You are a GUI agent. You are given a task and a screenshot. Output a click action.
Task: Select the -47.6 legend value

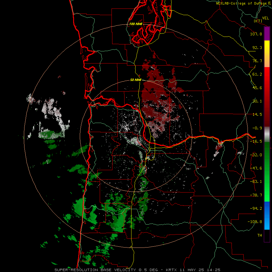click(x=256, y=168)
